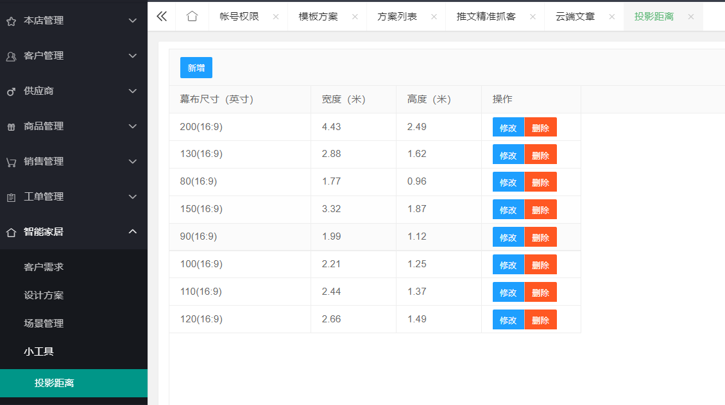Click 删除 for the 120(16:9) row
725x405 pixels.
point(540,320)
